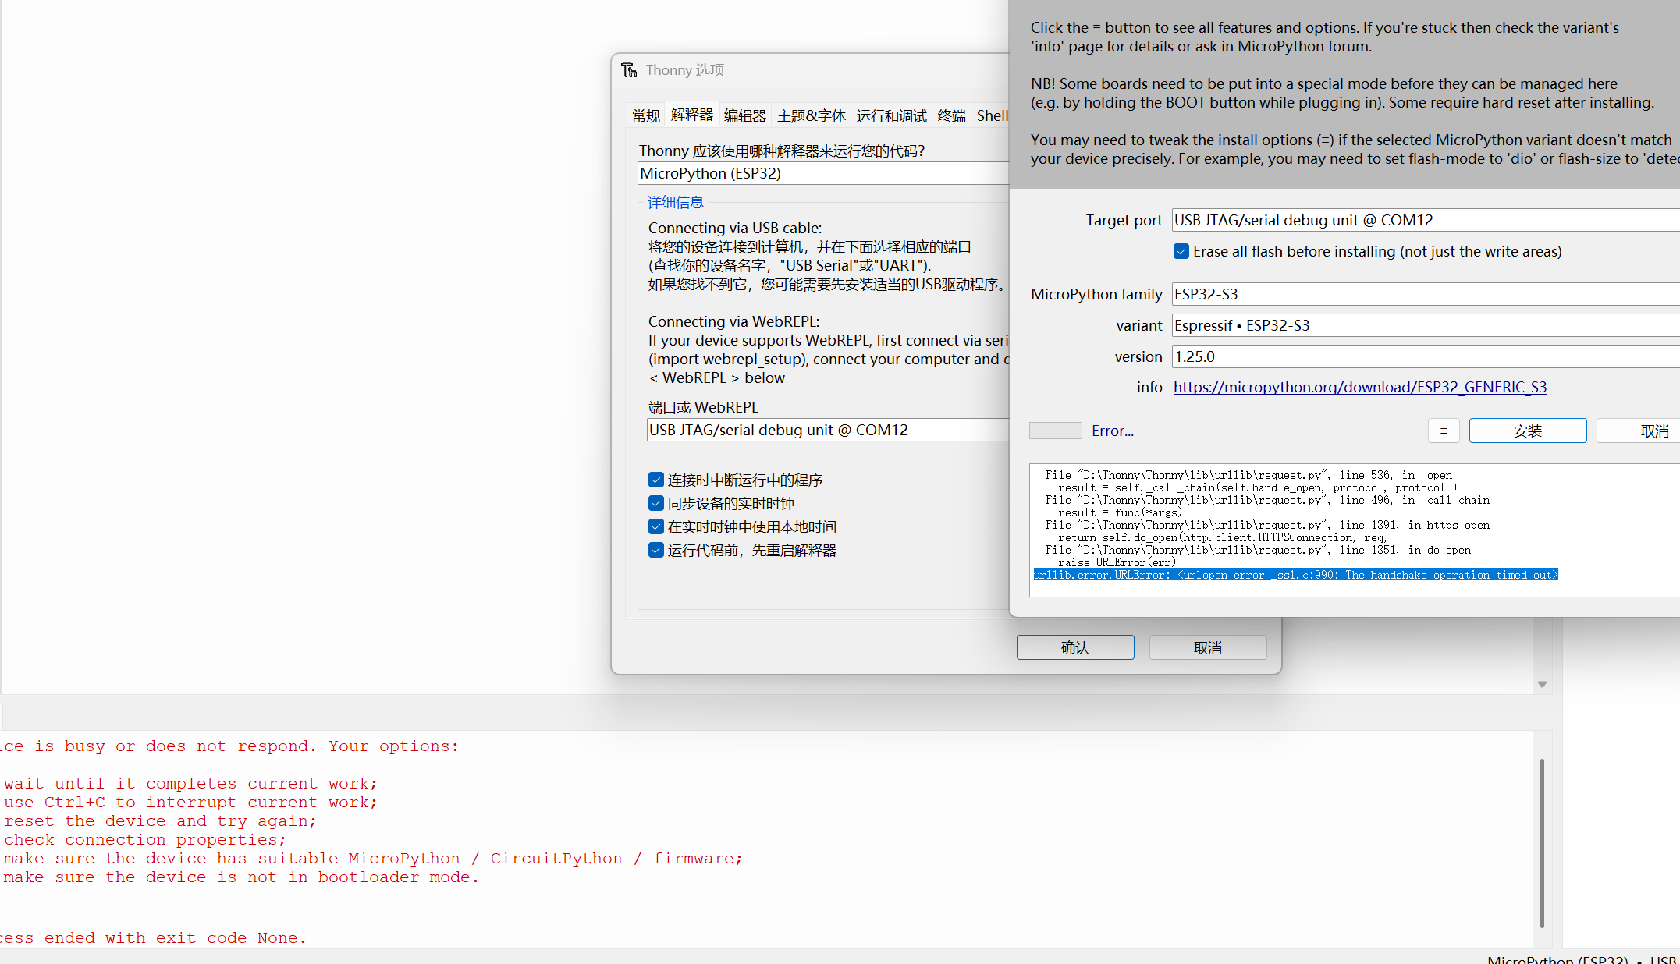This screenshot has width=1680, height=964.
Task: Click the Thonny icon in the dialog title bar
Action: [629, 69]
